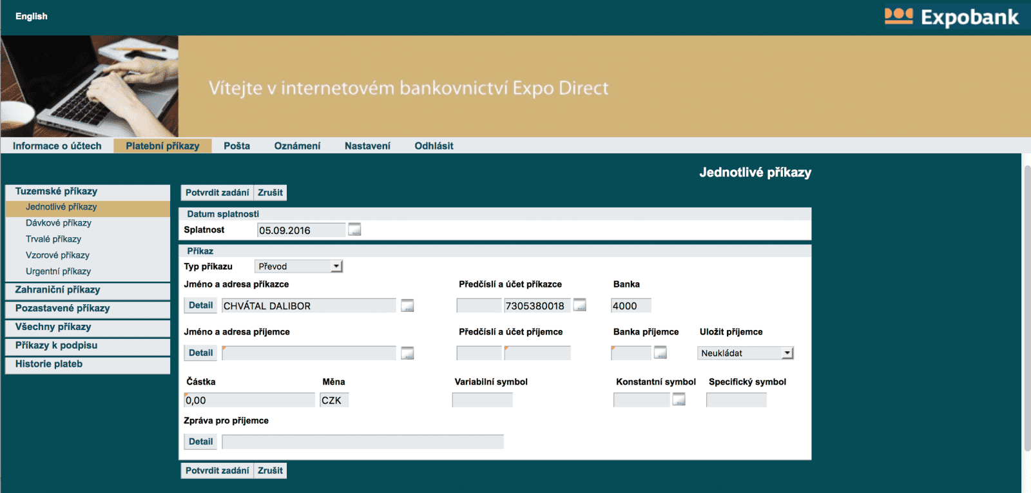Focus the Částka amount field
Image resolution: width=1031 pixels, height=493 pixels.
(x=249, y=400)
